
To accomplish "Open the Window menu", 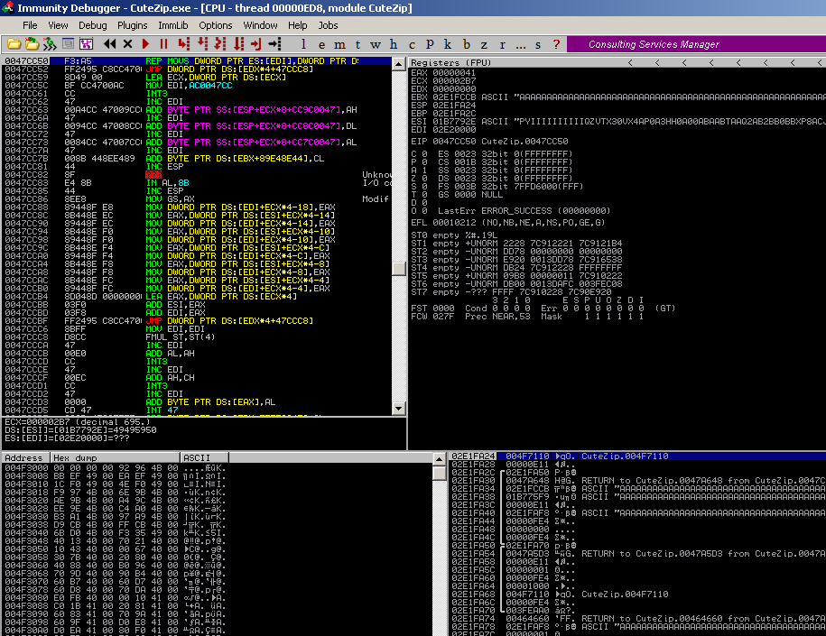I will 260,25.
